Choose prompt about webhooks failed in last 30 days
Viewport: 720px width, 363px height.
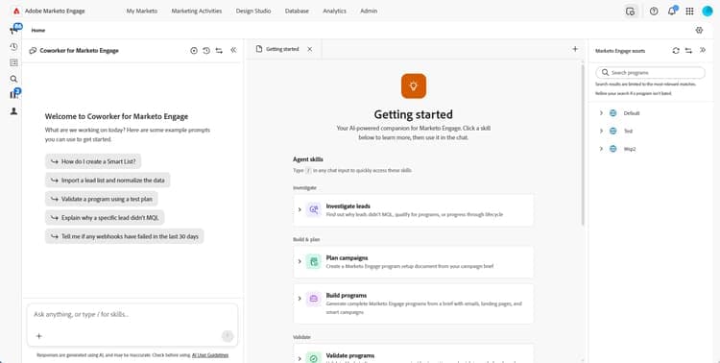125,236
